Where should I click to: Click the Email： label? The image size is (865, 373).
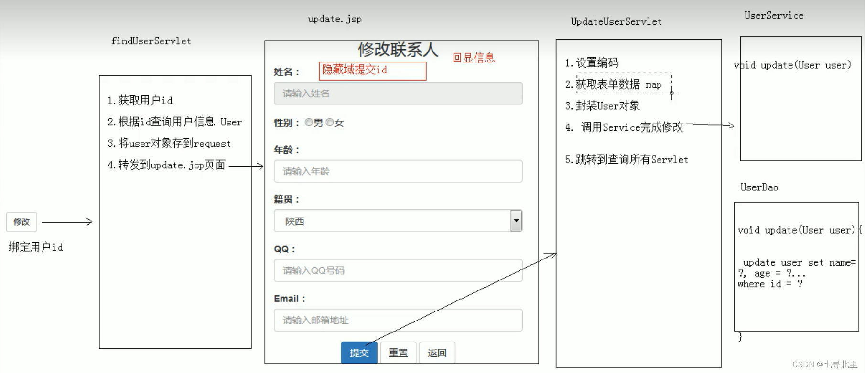[290, 299]
